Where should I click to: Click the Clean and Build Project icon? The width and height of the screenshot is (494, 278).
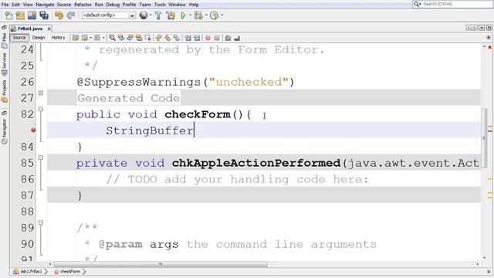pos(171,15)
